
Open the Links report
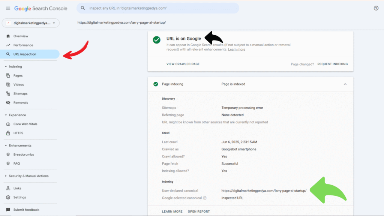tap(30, 188)
